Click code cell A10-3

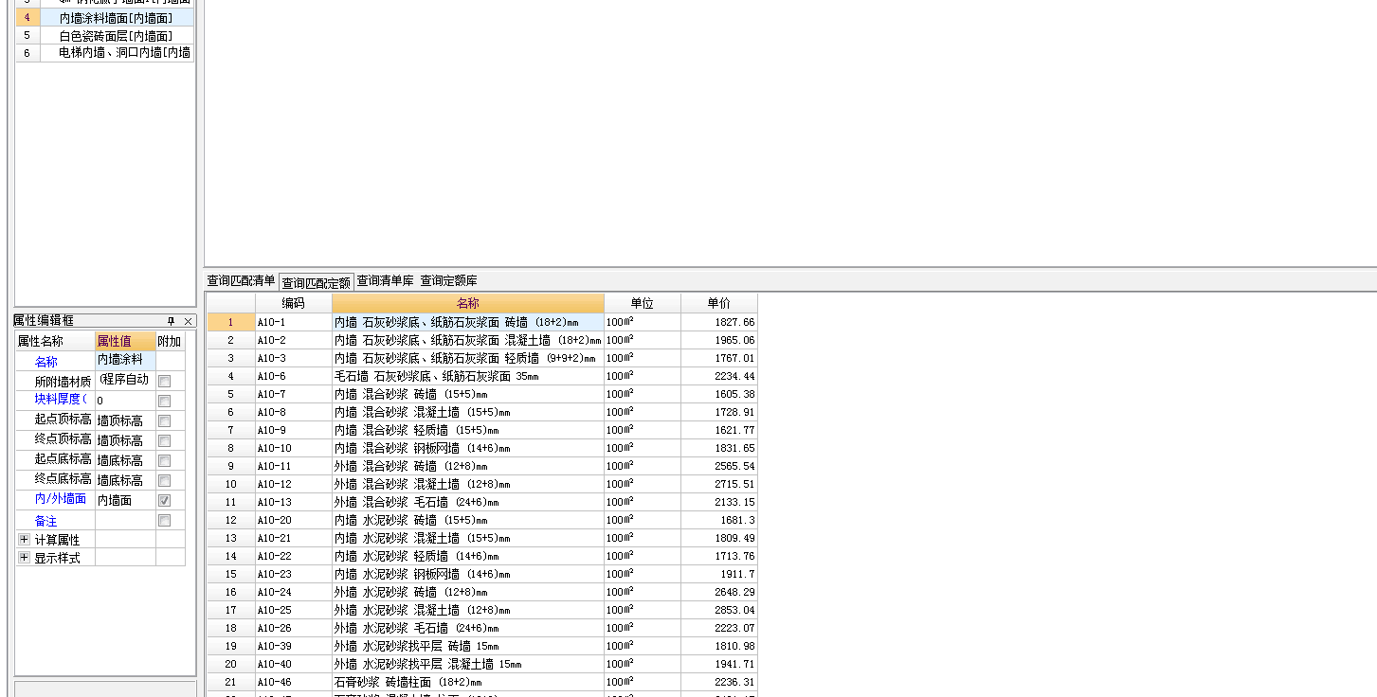click(x=294, y=358)
